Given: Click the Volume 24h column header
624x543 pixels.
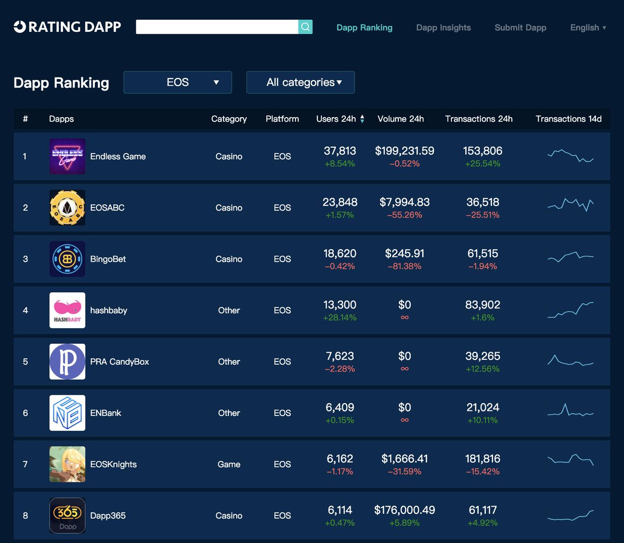Looking at the screenshot, I should [400, 119].
